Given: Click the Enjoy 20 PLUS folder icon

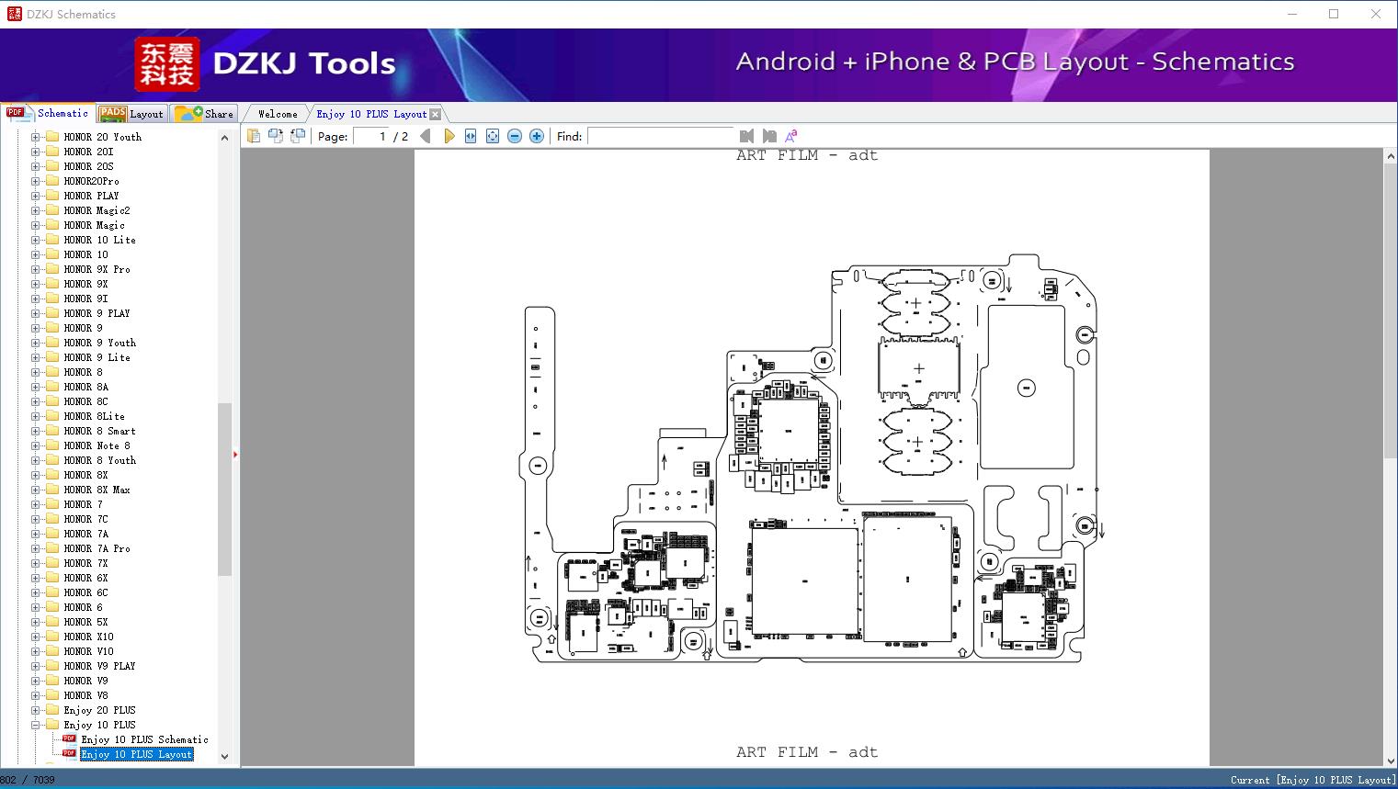Looking at the screenshot, I should tap(52, 710).
